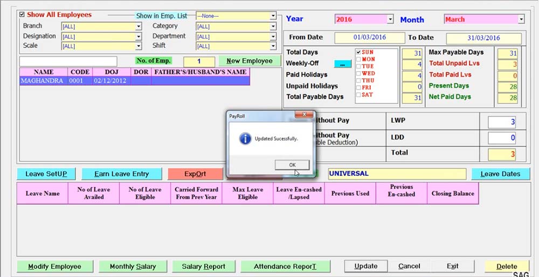The image size is (539, 277).
Task: Expand the Department filter dropdown
Action: [x=273, y=37]
